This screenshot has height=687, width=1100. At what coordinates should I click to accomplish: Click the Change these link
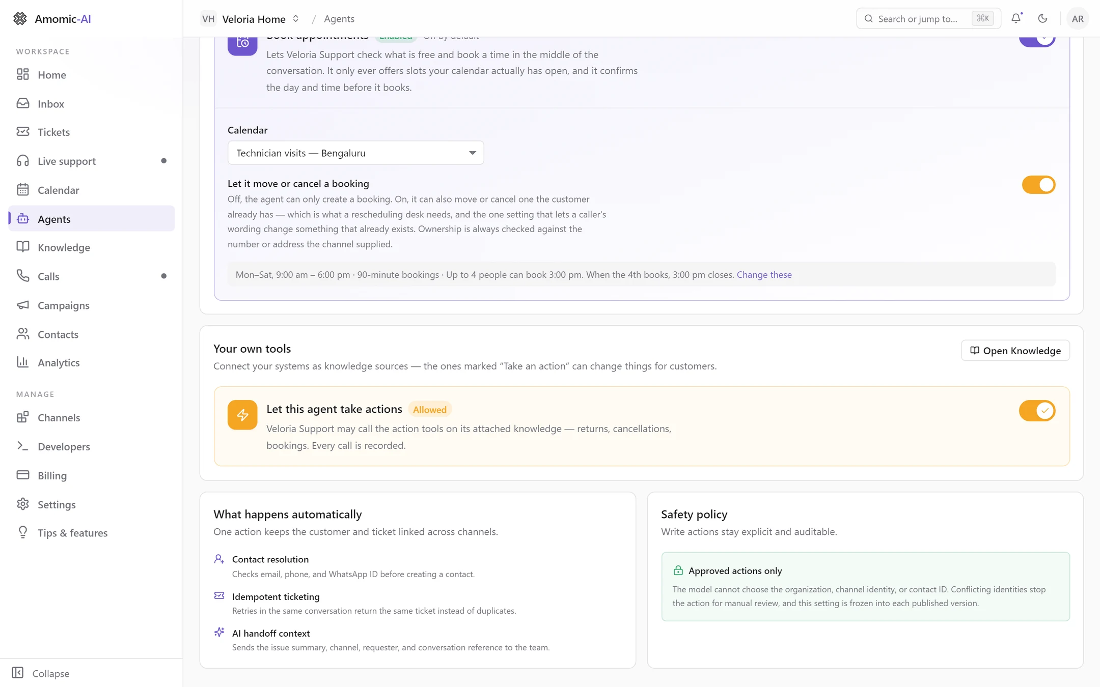[x=764, y=274]
